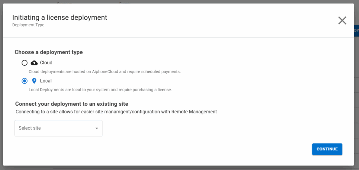Open the Select site combo box

tap(54, 128)
